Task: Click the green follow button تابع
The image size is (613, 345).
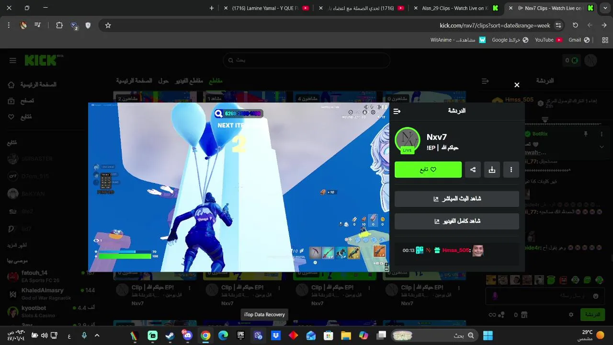Action: point(428,170)
